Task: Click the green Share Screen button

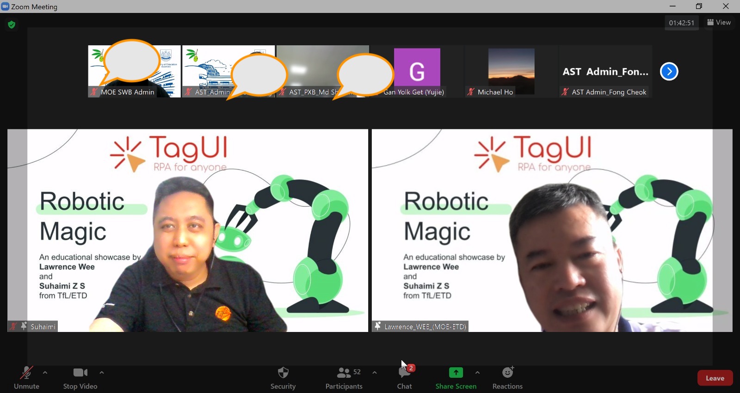Action: (456, 378)
